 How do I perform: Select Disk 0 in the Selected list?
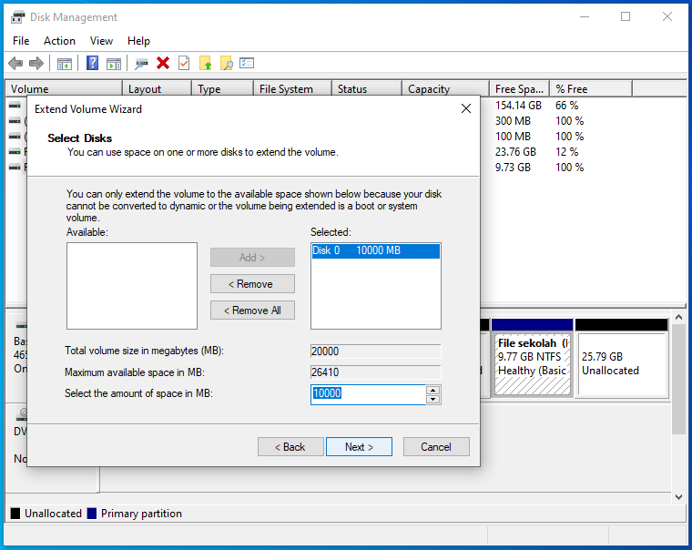pos(375,251)
